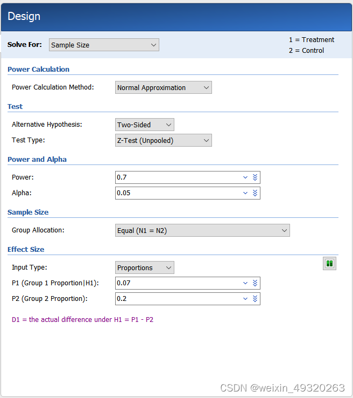Click the P1 Group 1 Proportion field
Viewport: 353px width, 398px height.
coord(178,283)
